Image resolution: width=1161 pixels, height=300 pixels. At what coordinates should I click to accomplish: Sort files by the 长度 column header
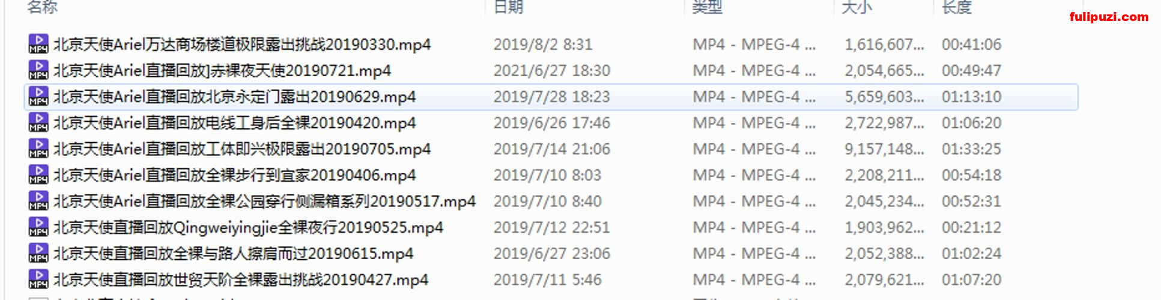click(957, 7)
